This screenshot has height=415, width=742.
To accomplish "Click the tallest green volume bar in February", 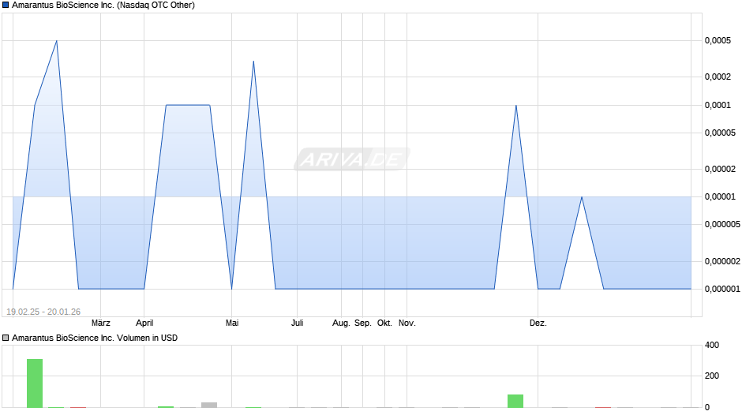I will tap(35, 383).
